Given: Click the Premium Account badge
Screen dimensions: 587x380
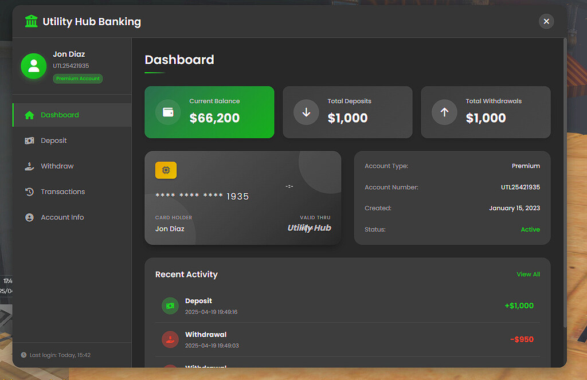Looking at the screenshot, I should 78,79.
